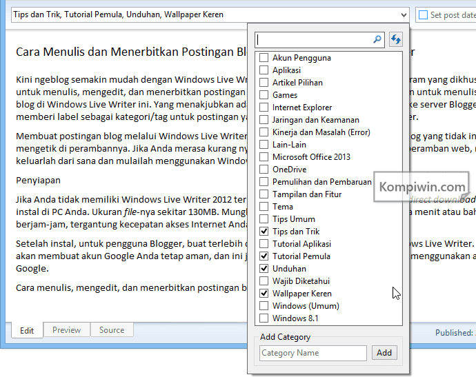Check the Tutorial Aplikasi category
Image resolution: width=476 pixels, height=377 pixels.
264,244
